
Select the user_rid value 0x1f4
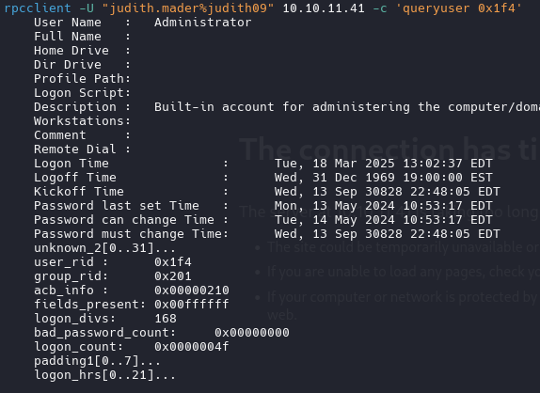[x=173, y=262]
